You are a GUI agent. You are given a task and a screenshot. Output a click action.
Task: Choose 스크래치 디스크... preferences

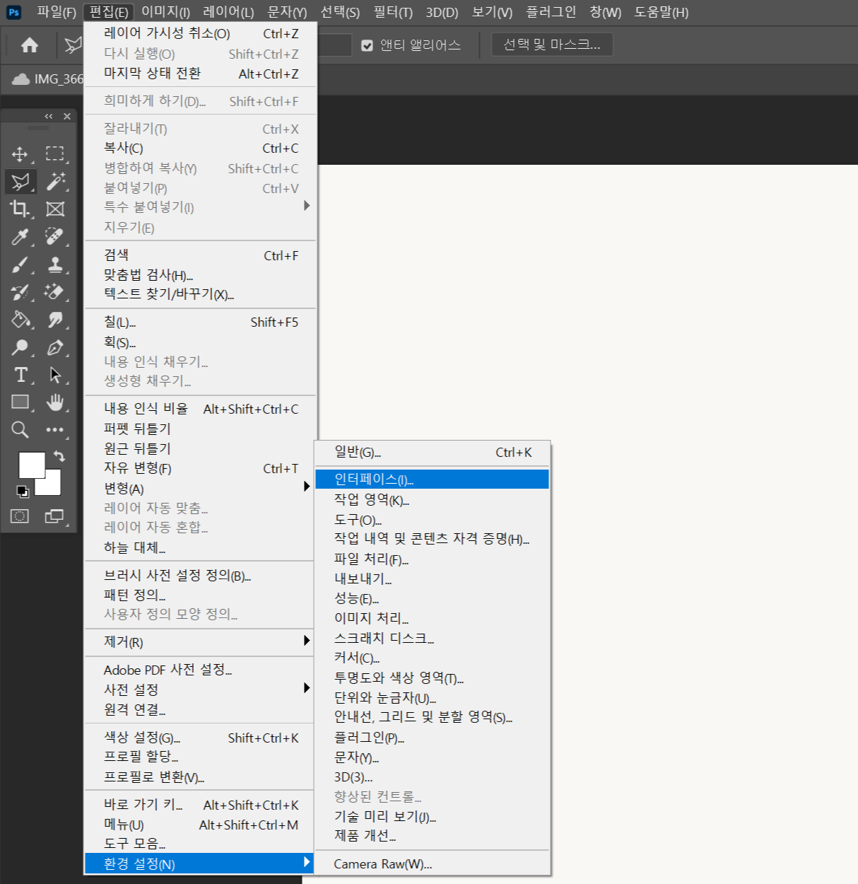click(432, 638)
